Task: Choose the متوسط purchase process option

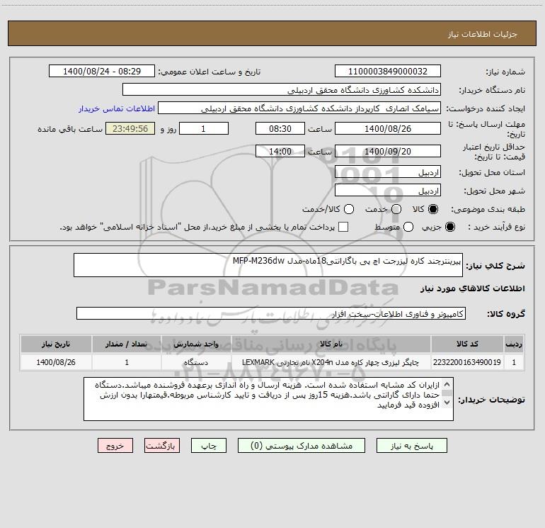Action: click(408, 227)
